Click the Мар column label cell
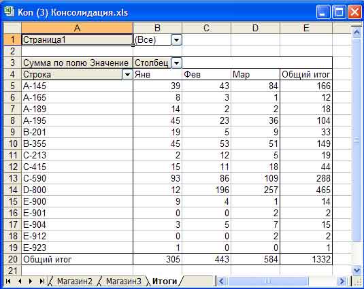This screenshot has height=289, width=364. pos(255,74)
